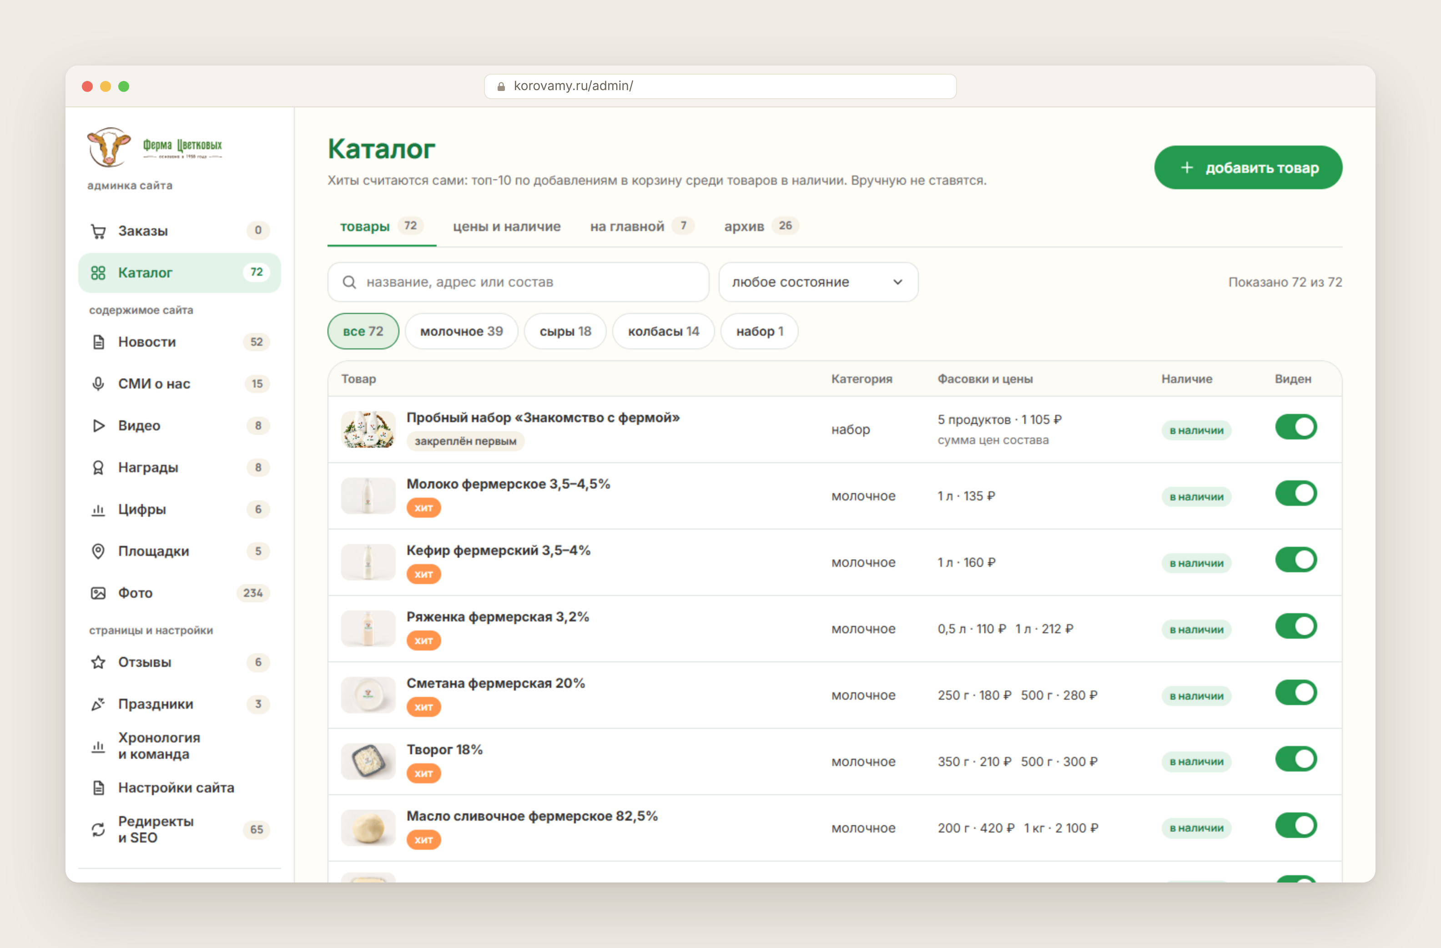Open the Награды award icon
This screenshot has width=1441, height=948.
point(98,467)
